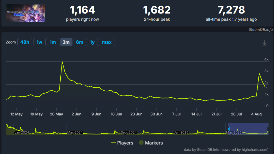Screen dimensions: 274x154
Task: Click the 26 May axis label
Action: click(x=56, y=114)
